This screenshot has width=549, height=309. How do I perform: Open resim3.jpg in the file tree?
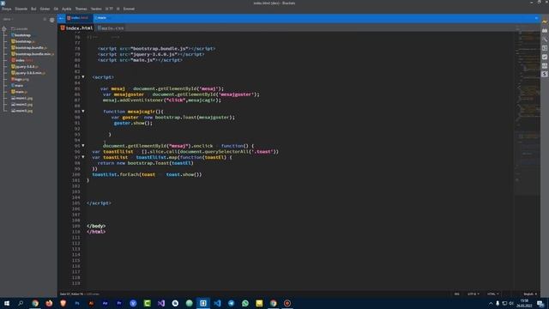[22, 111]
